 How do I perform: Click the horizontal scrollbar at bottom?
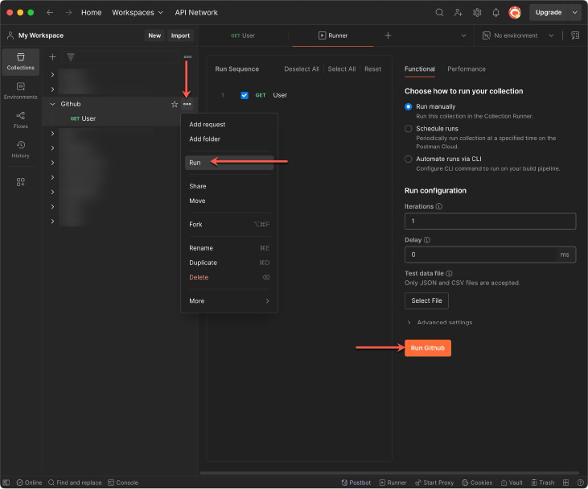[389, 473]
